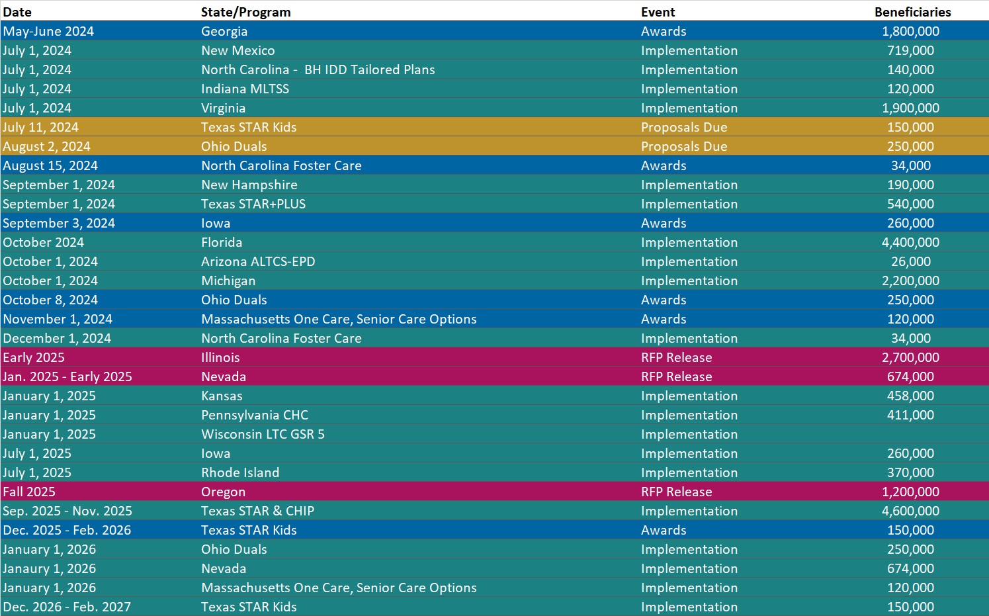
Task: Select the 'Pennsylvania CHC' cell
Action: (x=255, y=415)
